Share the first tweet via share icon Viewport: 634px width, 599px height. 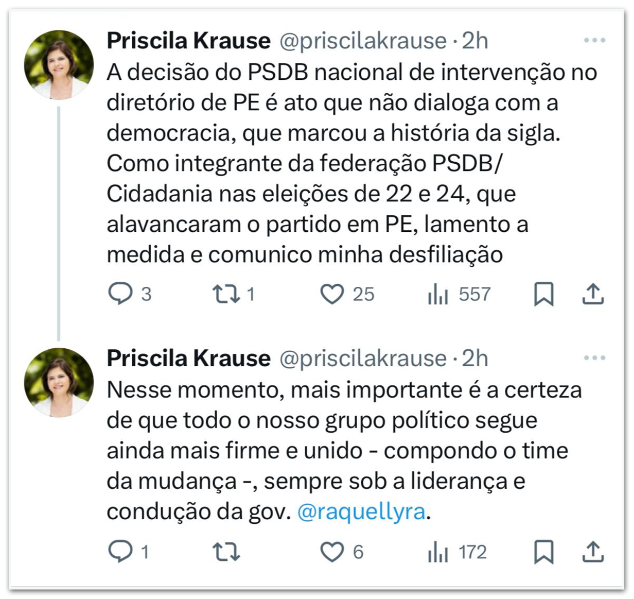(592, 294)
